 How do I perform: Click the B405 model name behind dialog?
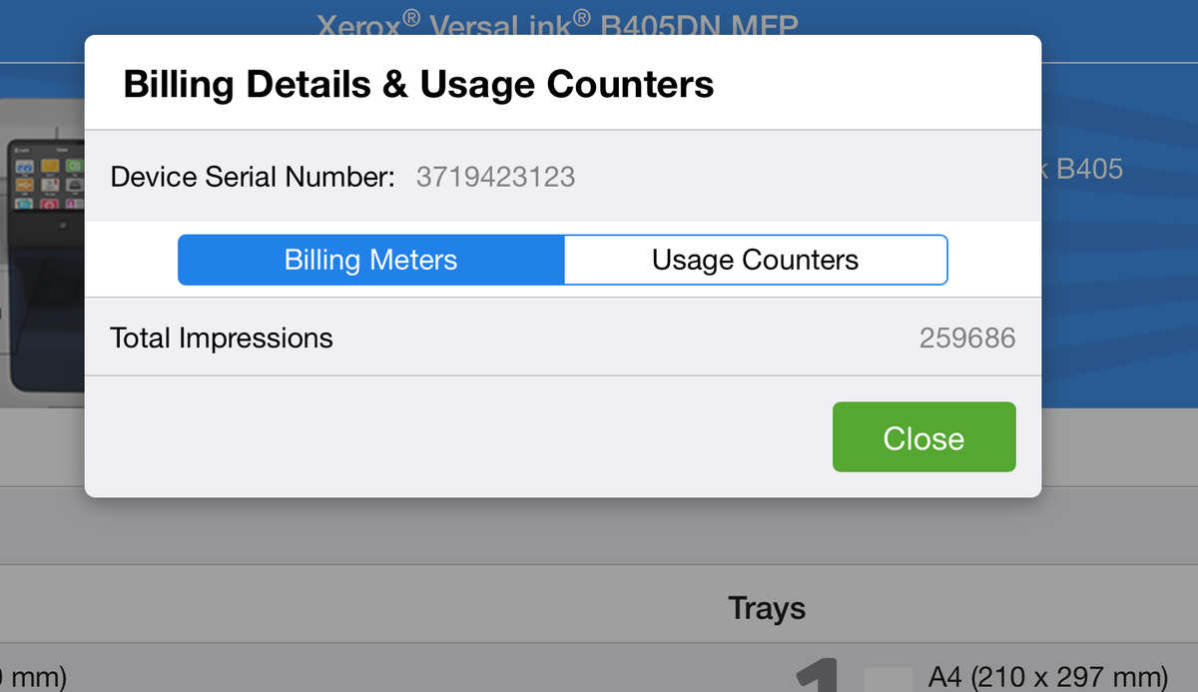[1086, 170]
